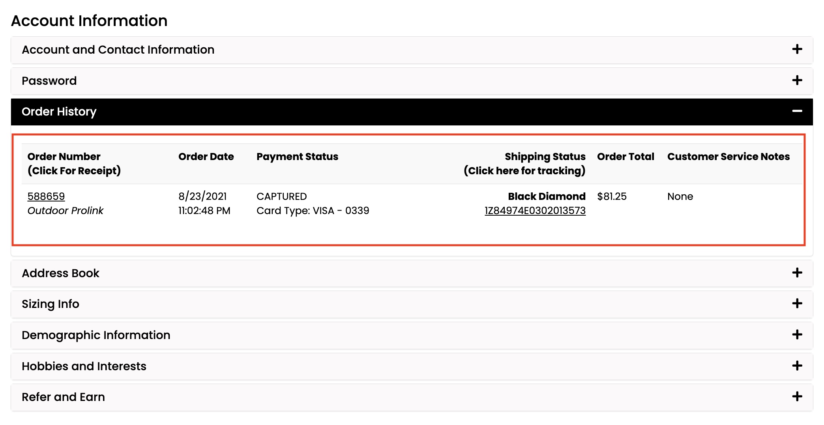Track shipment 1Z84974E0302013573
The height and width of the screenshot is (425, 824).
[535, 211]
